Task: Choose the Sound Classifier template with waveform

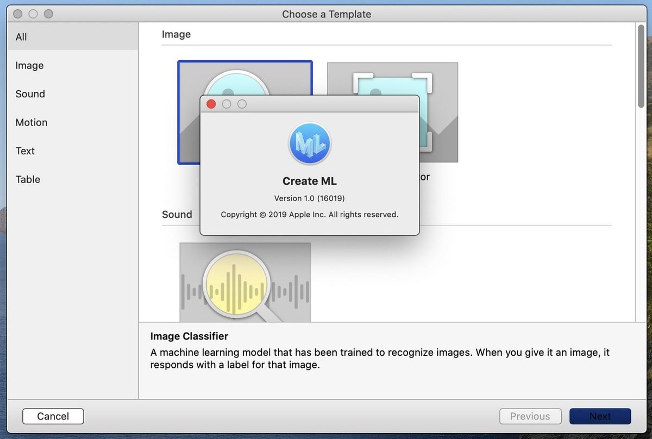Action: click(245, 283)
